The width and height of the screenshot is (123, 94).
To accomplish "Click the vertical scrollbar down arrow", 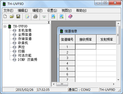I will 118,80.
